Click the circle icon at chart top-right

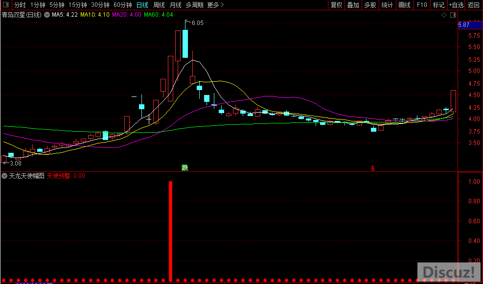(451, 15)
